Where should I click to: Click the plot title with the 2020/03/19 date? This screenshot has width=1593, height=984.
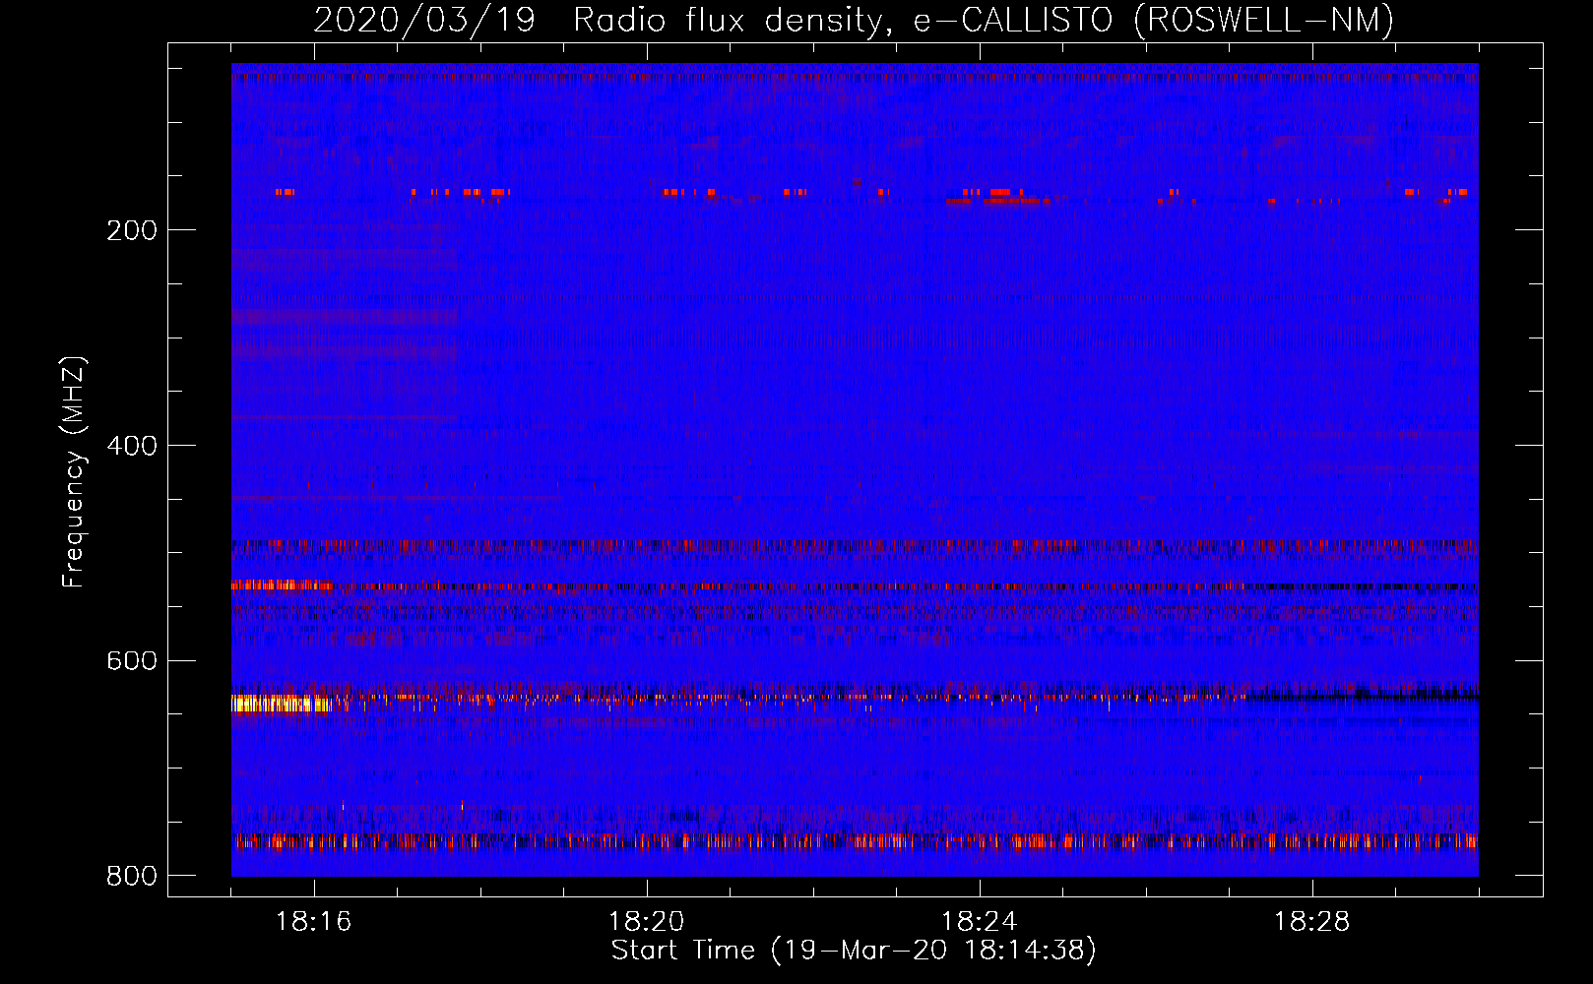point(854,20)
